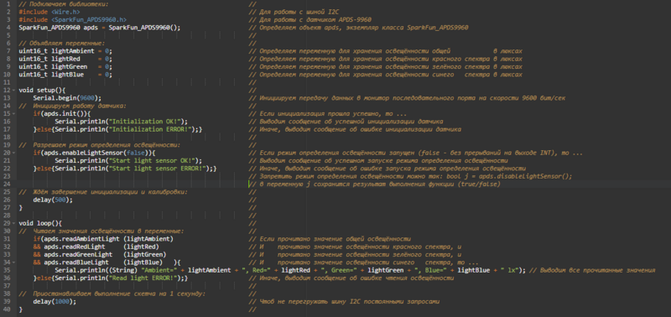Click the delay(500) statement
Screen dimensions: 671x317
coord(53,200)
